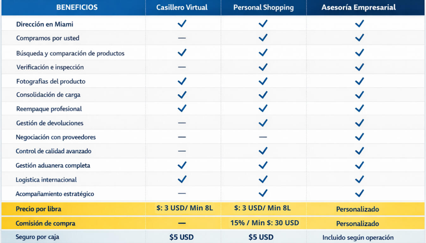Click Casillero Virtual checkmark for Gestión aduanera completa
Image resolution: width=426 pixels, height=243 pixels.
tap(182, 165)
